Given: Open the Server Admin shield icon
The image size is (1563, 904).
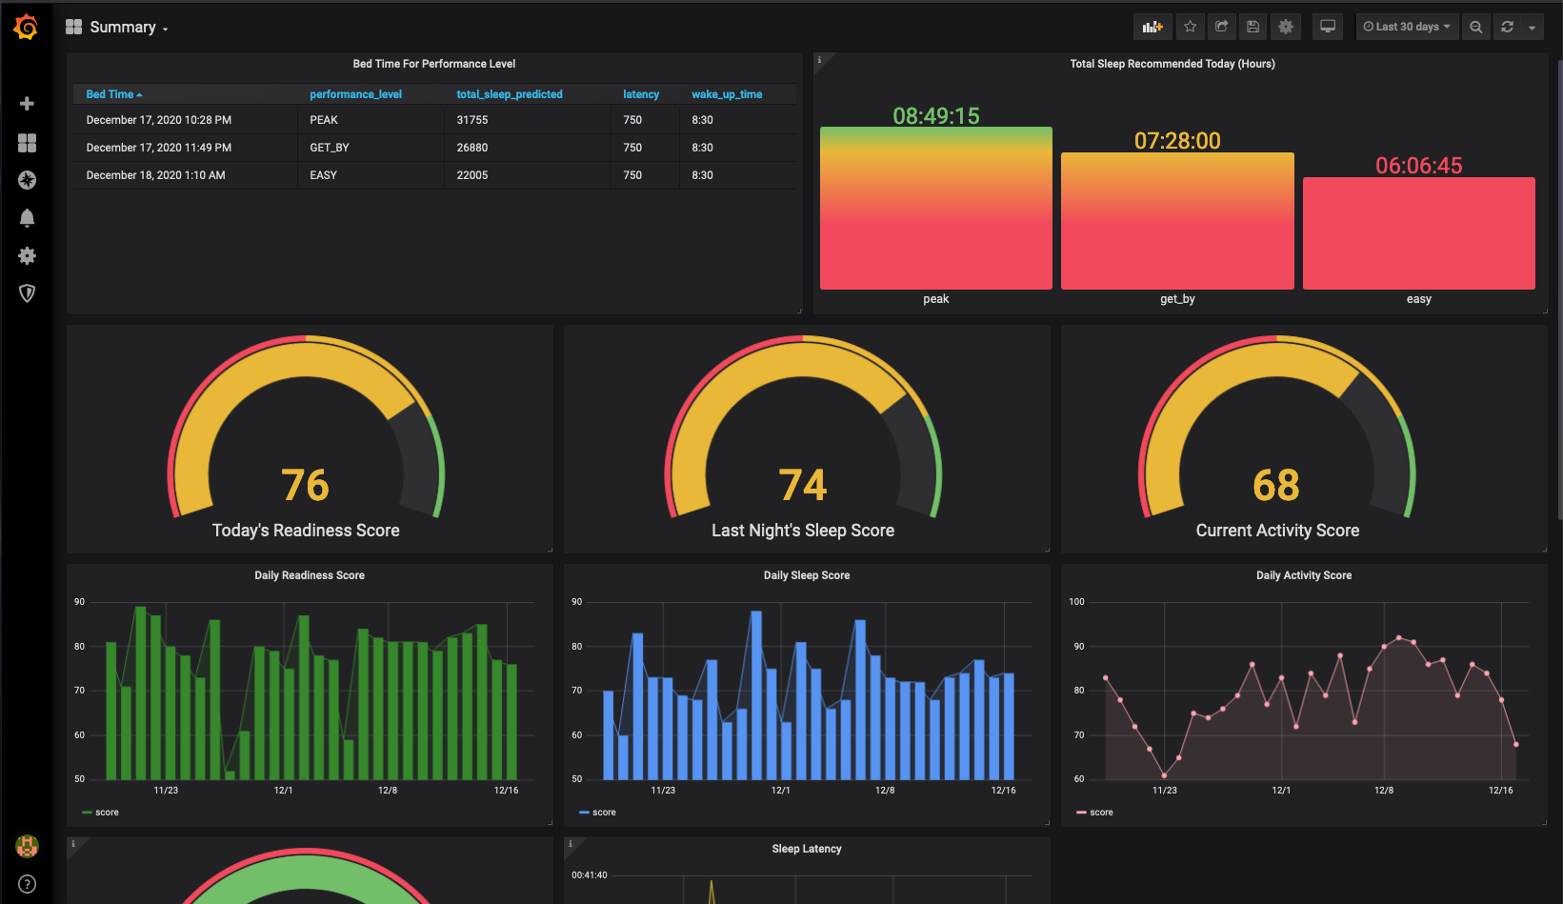Looking at the screenshot, I should [x=27, y=293].
